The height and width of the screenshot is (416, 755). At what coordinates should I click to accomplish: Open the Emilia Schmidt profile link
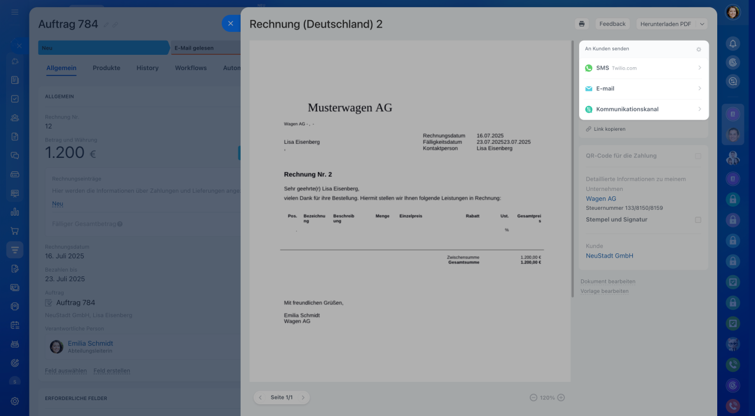90,344
